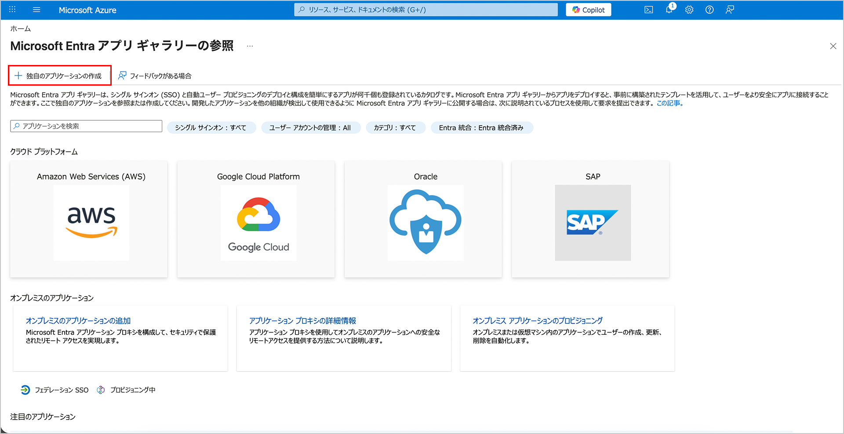Open the ellipsis menu beside page title

click(x=250, y=46)
